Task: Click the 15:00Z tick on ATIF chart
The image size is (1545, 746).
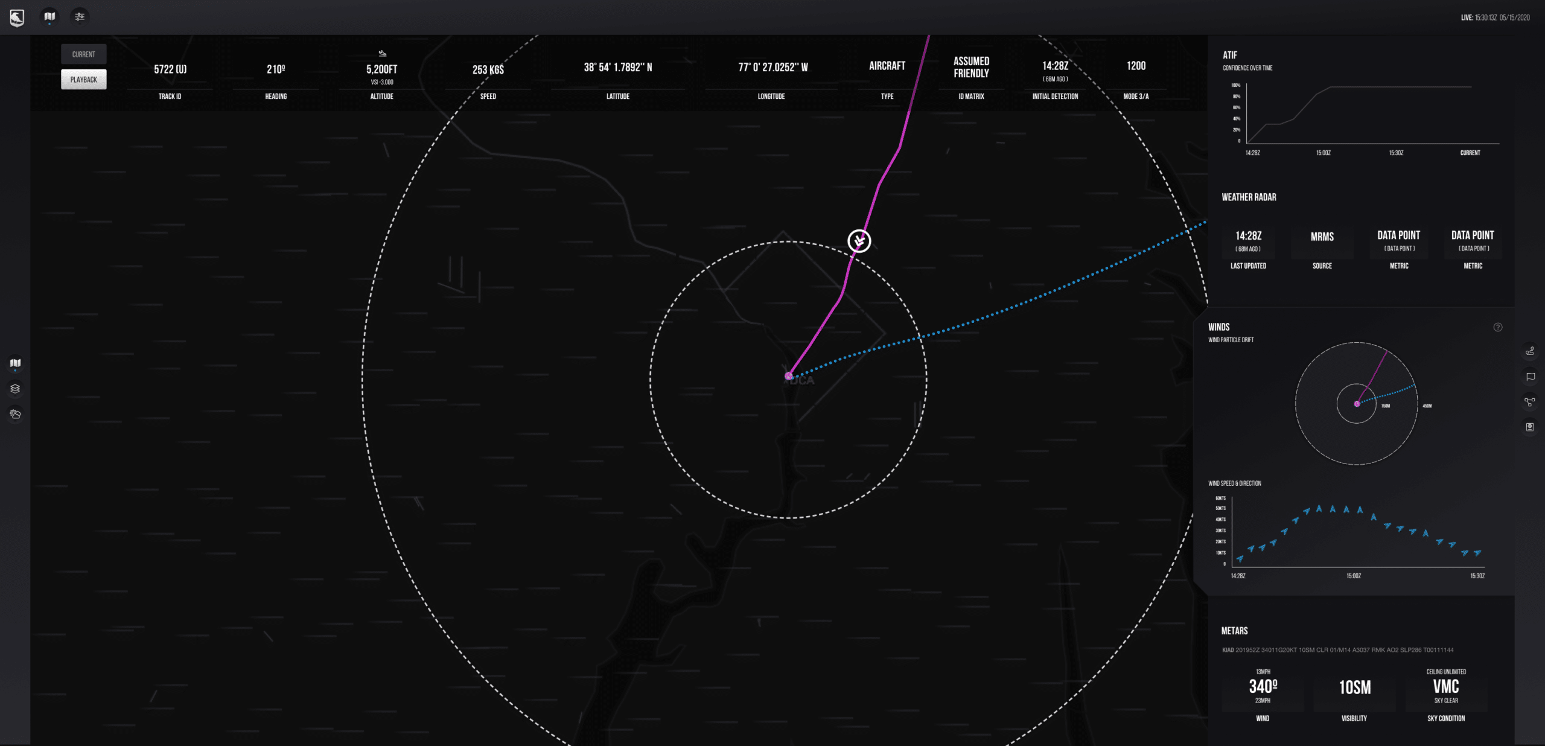Action: pos(1324,153)
